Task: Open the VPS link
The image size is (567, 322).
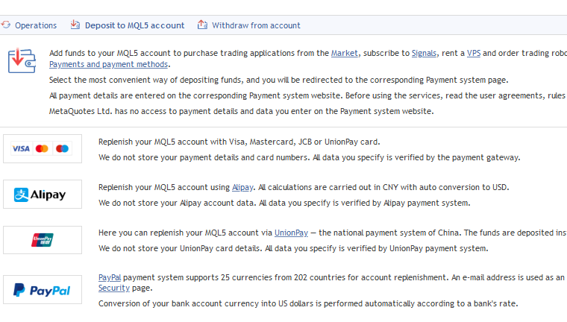Action: click(474, 53)
